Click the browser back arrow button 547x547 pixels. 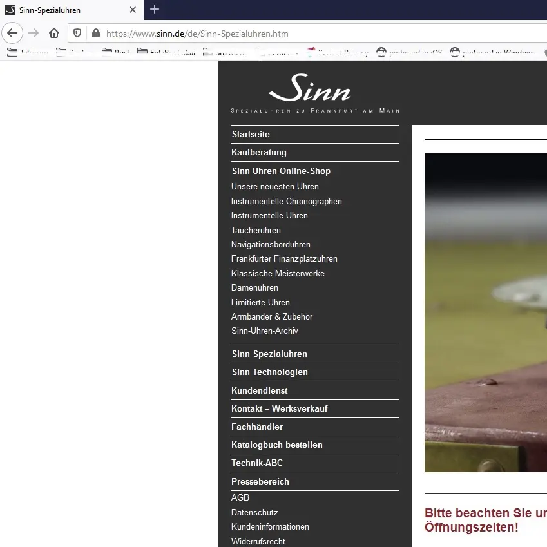coord(13,34)
